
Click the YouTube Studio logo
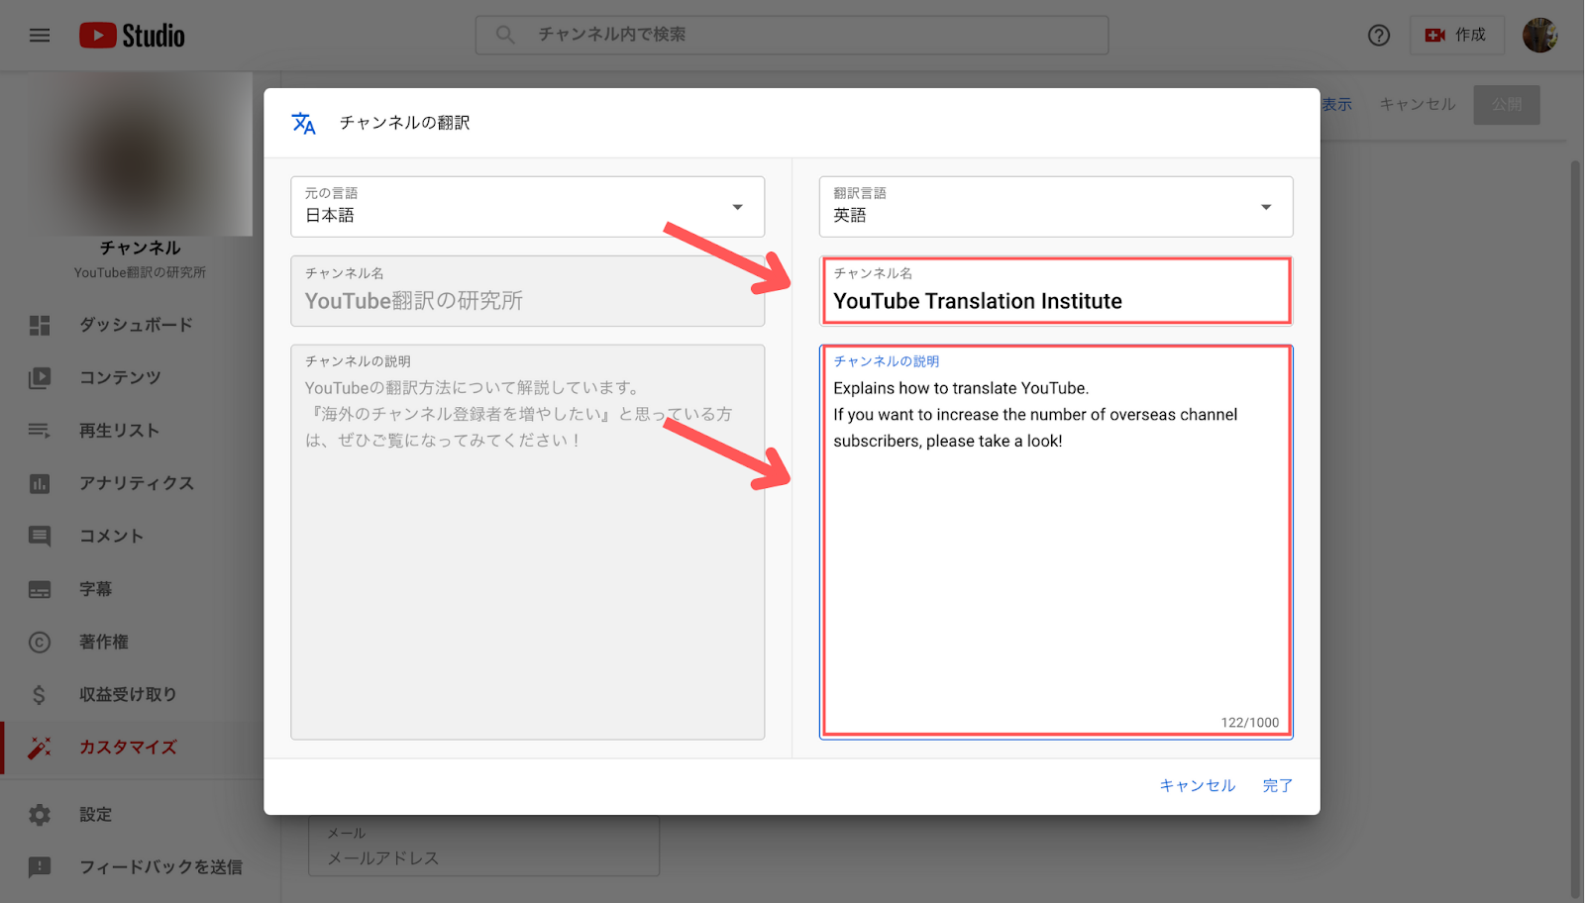[132, 36]
